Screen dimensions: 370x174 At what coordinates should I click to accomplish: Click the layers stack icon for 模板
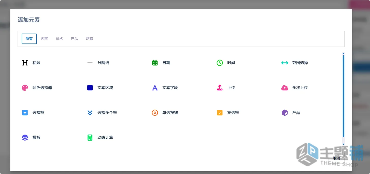click(x=25, y=138)
